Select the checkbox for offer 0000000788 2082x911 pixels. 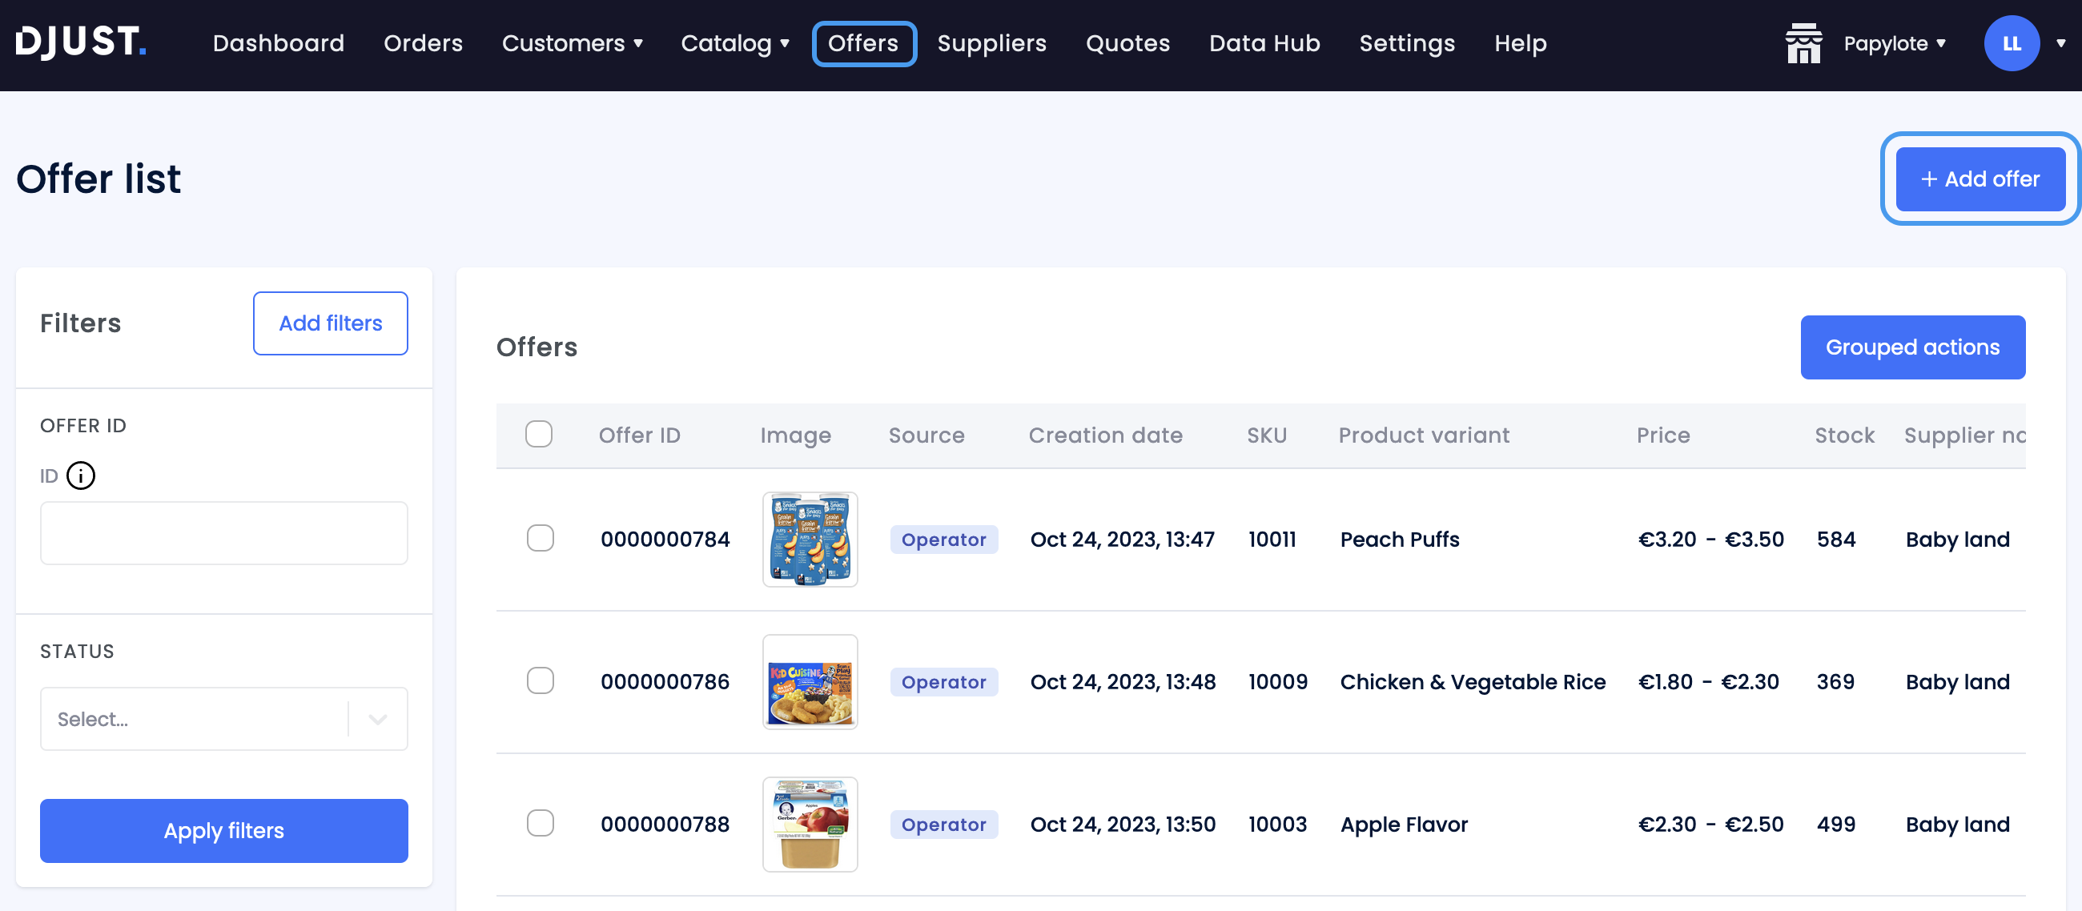[x=540, y=823]
